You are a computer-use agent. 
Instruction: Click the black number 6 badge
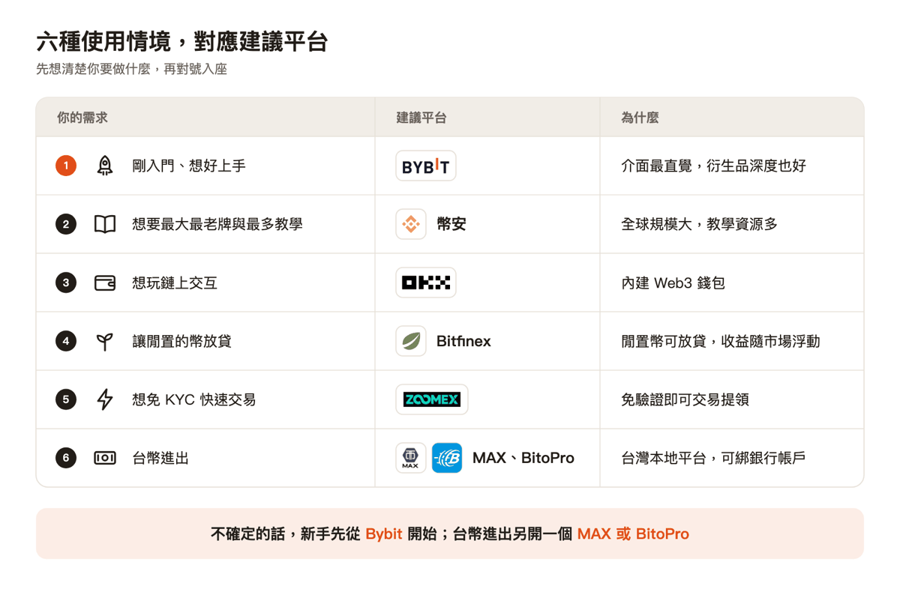(x=66, y=458)
